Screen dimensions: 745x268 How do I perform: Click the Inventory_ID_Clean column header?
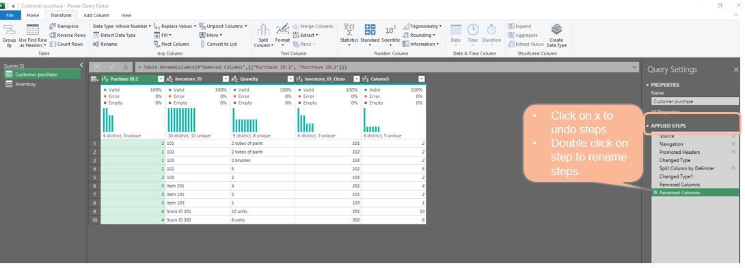point(327,79)
